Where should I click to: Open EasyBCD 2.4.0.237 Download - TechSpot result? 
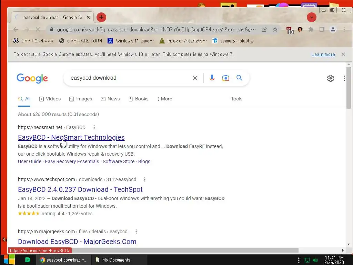tap(80, 189)
